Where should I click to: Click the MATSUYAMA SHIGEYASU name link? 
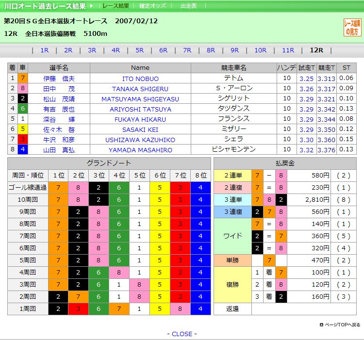(x=140, y=99)
